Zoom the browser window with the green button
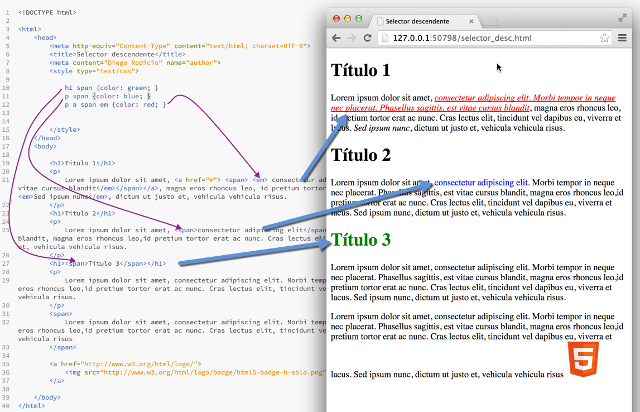The width and height of the screenshot is (640, 412). 359,18
